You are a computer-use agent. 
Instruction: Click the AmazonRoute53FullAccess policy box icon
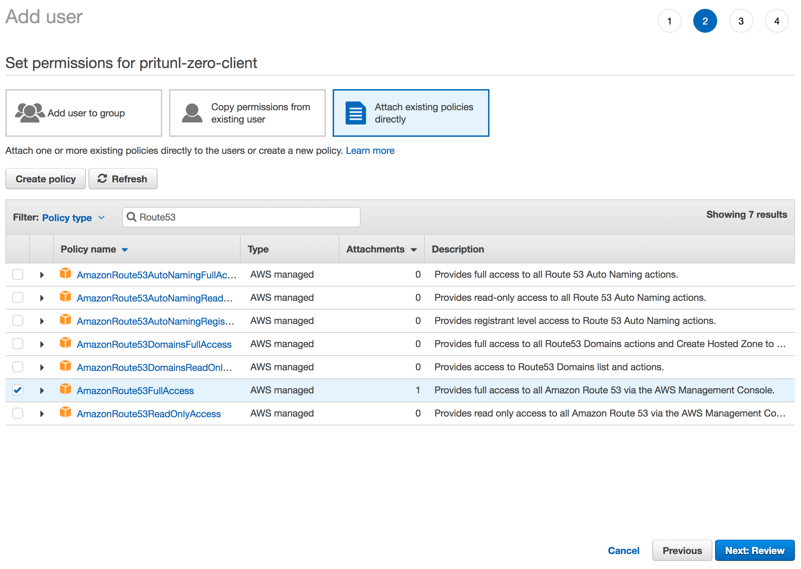[x=65, y=389]
